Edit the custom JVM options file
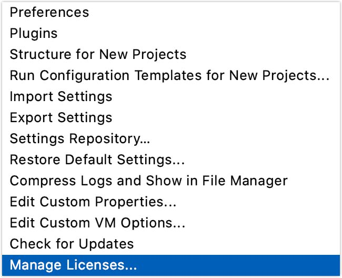This screenshot has height=278, width=342. (x=97, y=223)
